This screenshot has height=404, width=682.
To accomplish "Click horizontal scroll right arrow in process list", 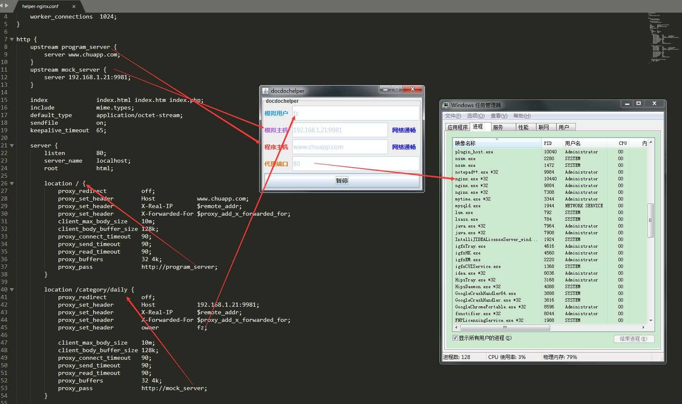I will 643,327.
